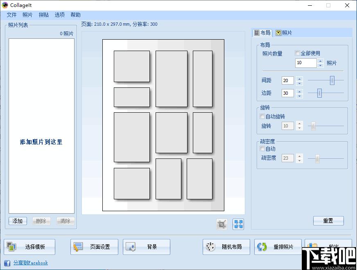Click the fit-to-window arrows icon
The height and width of the screenshot is (270, 357).
[x=238, y=224]
